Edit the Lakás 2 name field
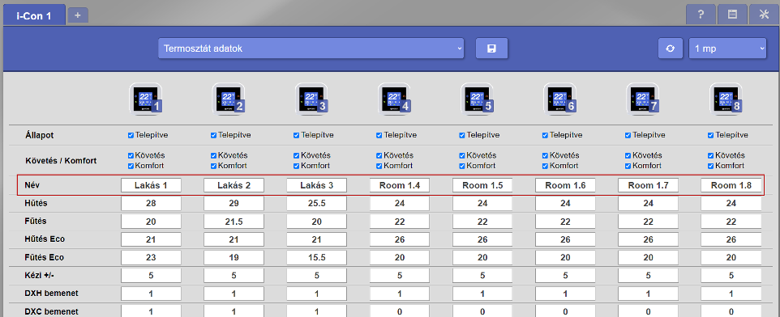Image resolution: width=780 pixels, height=317 pixels. point(234,185)
